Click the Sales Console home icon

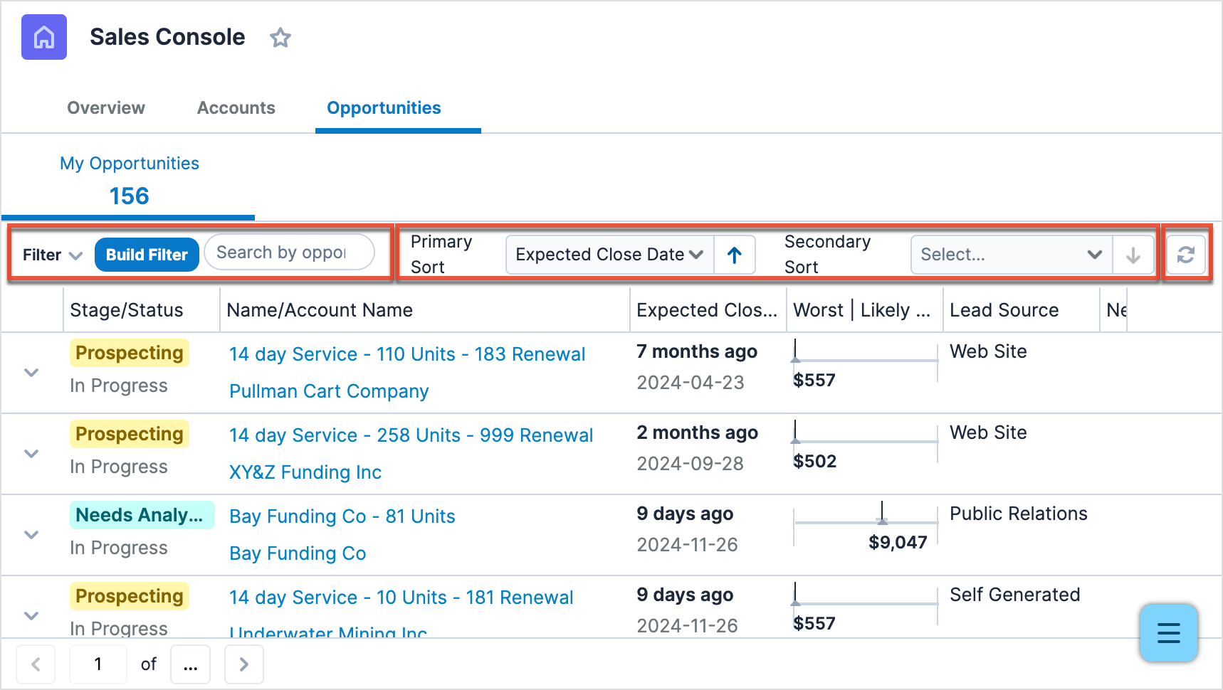click(44, 37)
